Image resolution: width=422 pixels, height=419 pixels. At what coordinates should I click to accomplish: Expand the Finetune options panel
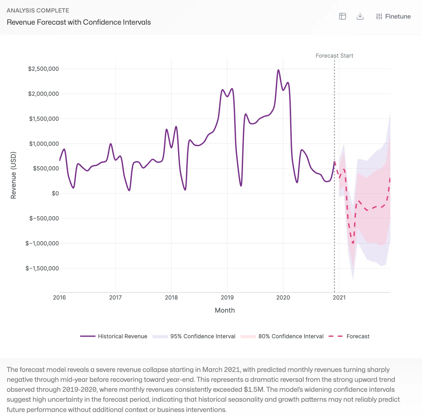point(393,16)
